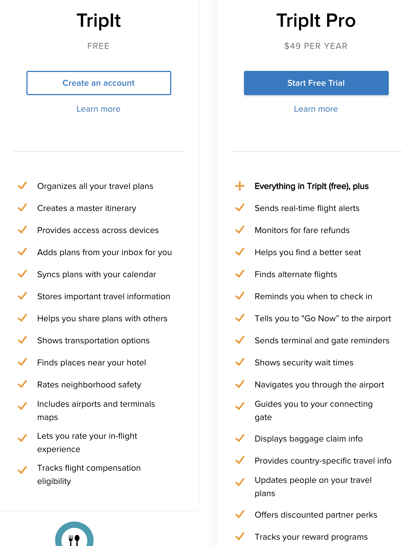Click the Create an account button
This screenshot has width=408, height=546.
(99, 83)
